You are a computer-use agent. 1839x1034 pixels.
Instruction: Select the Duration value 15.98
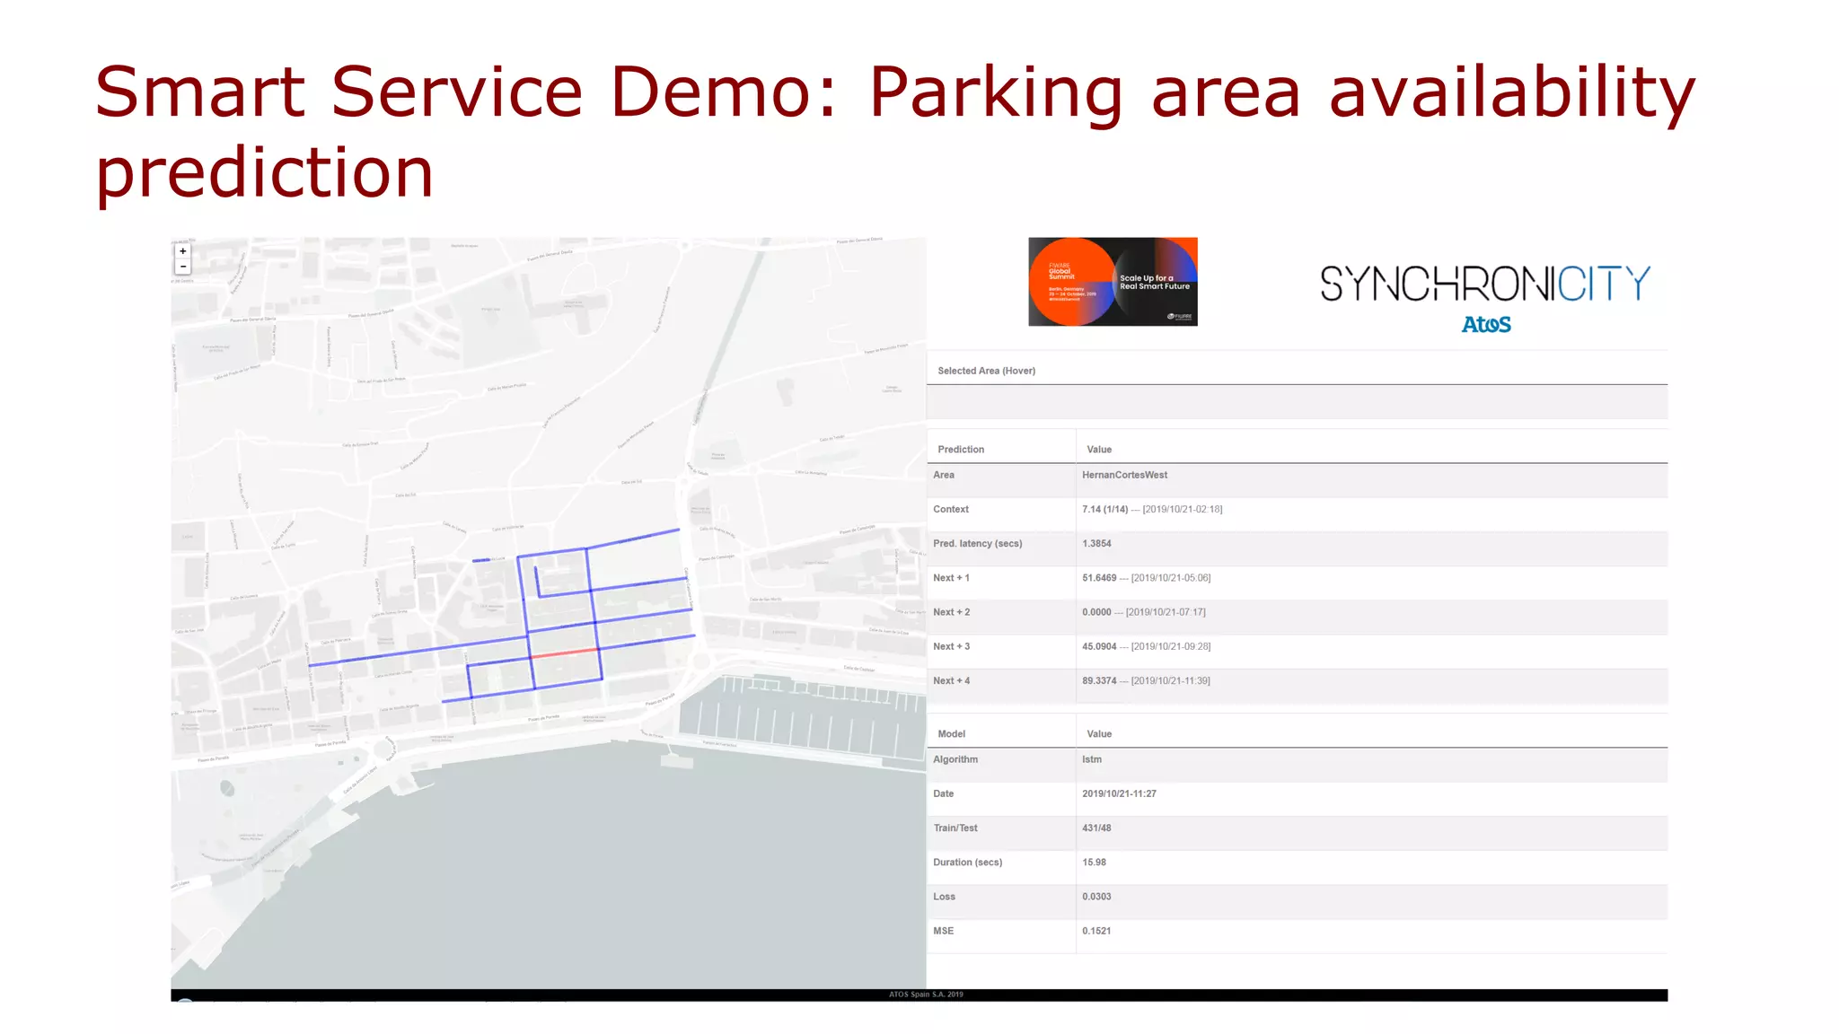(1094, 863)
